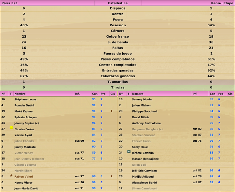The image size is (235, 192).
Task: Select the T. rojas row label
Action: pyautogui.click(x=117, y=87)
